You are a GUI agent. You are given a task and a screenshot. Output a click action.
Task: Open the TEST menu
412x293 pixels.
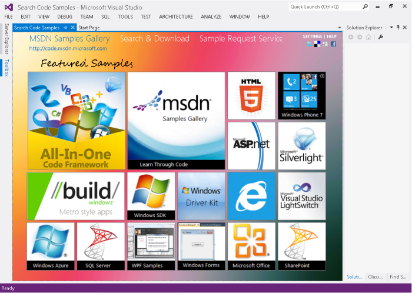[x=145, y=17]
